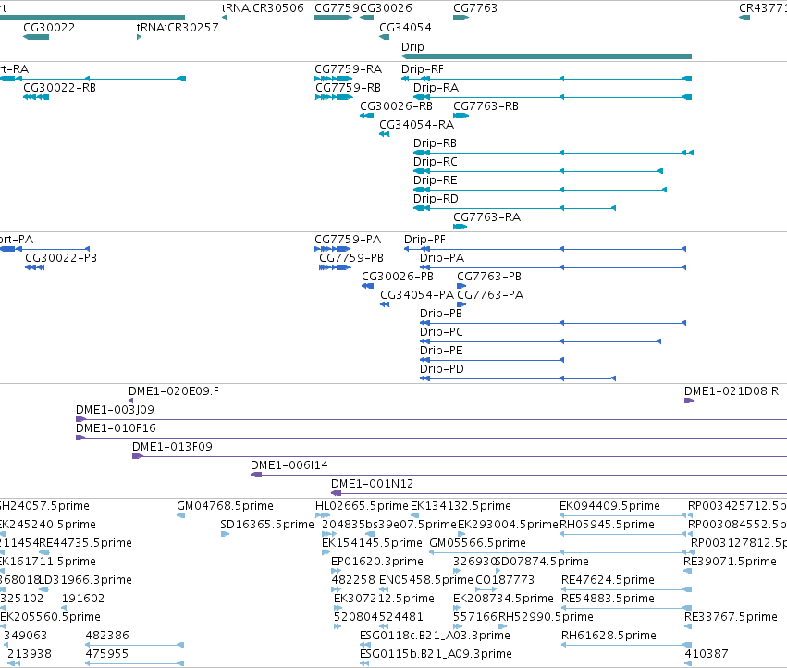Click the RE33767.5prime EST label
Screen dimensions: 787x668
pos(732,617)
